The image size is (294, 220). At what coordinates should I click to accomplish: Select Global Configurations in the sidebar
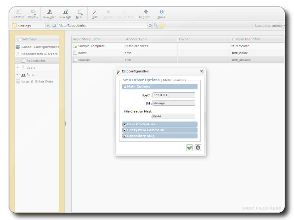40,47
